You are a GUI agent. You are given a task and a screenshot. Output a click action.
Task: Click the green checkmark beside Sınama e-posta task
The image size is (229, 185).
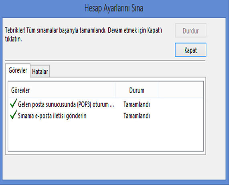pyautogui.click(x=14, y=115)
